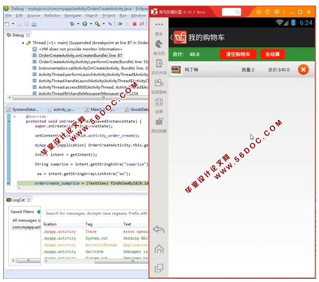The height and width of the screenshot is (282, 319).
Task: Select OrderCreateActivity.onCreate line 87 stack frame
Action: [x=77, y=56]
